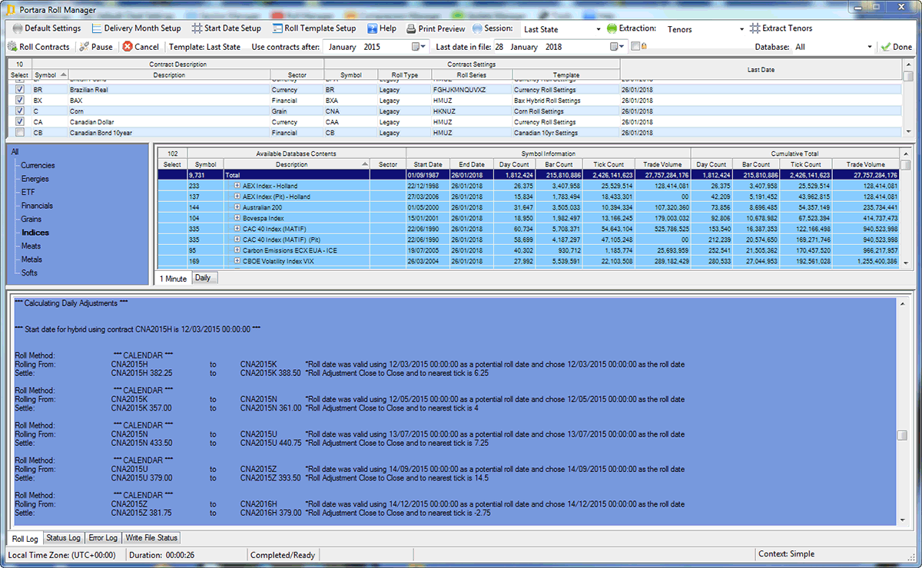Open the Error Log tab
Viewport: 922px width, 568px height.
click(x=103, y=537)
